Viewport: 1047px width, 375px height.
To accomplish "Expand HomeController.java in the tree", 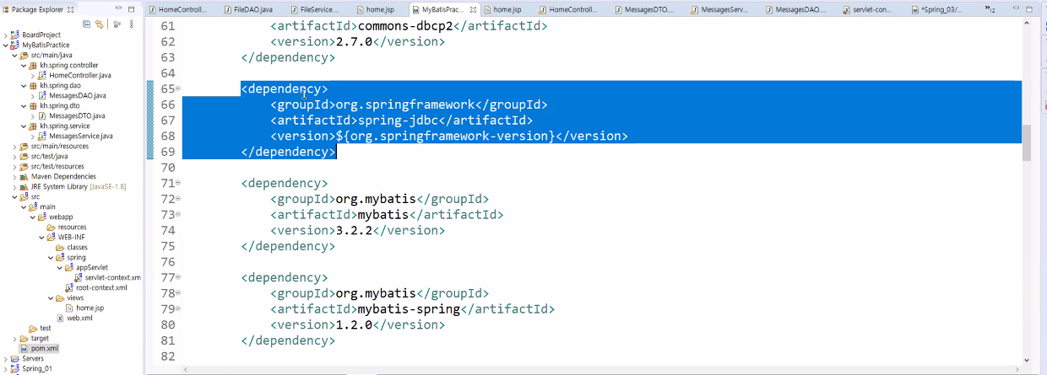I will point(33,75).
